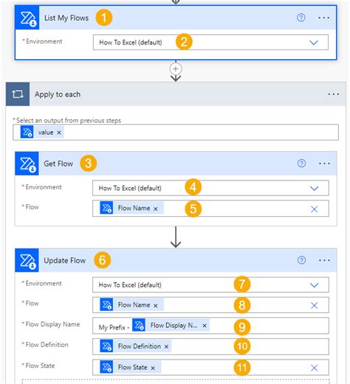This screenshot has height=384, width=350.
Task: Expand Get Flow Environment dropdown
Action: [x=314, y=189]
